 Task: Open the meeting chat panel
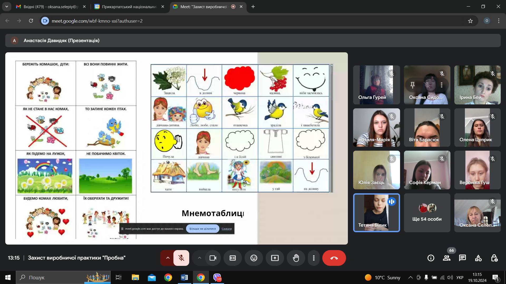tap(463, 258)
